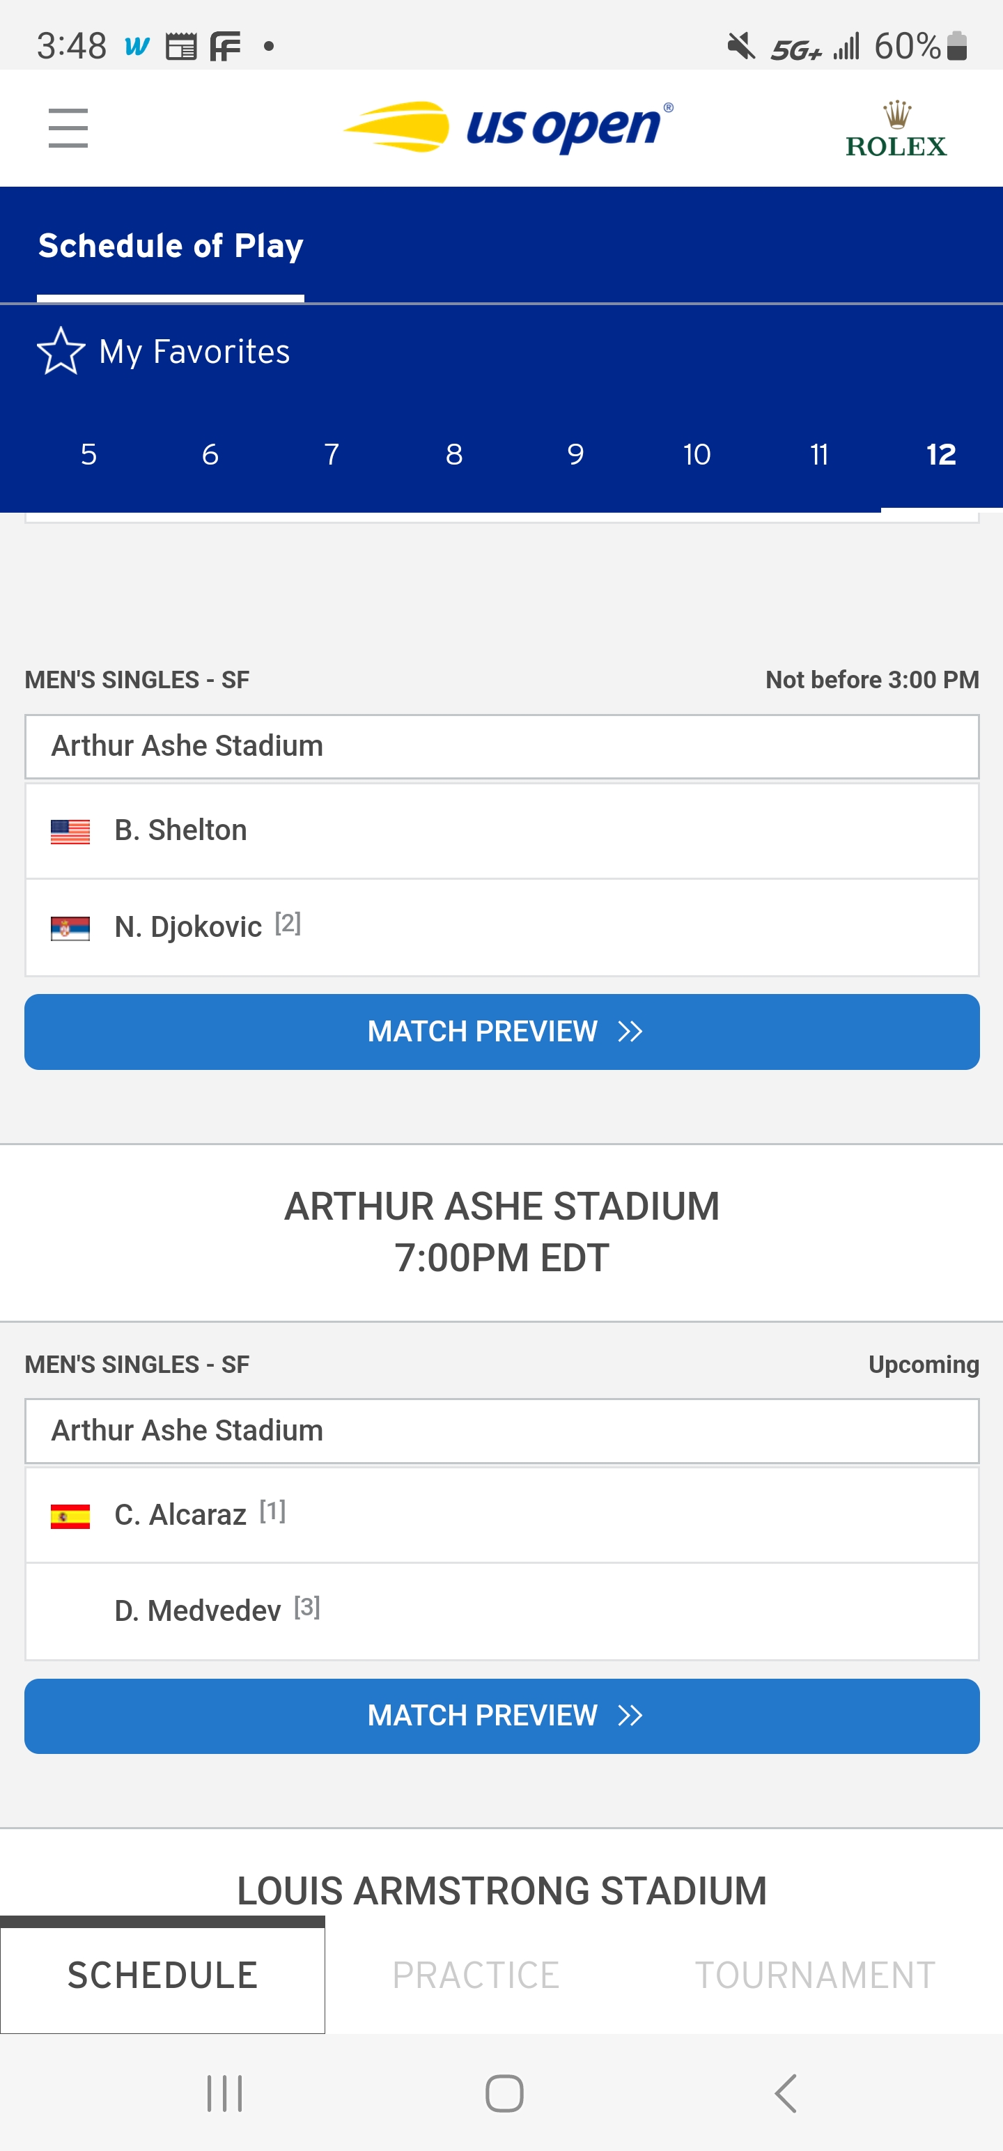
Task: Open the Tournament bottom tab
Action: pyautogui.click(x=815, y=1975)
